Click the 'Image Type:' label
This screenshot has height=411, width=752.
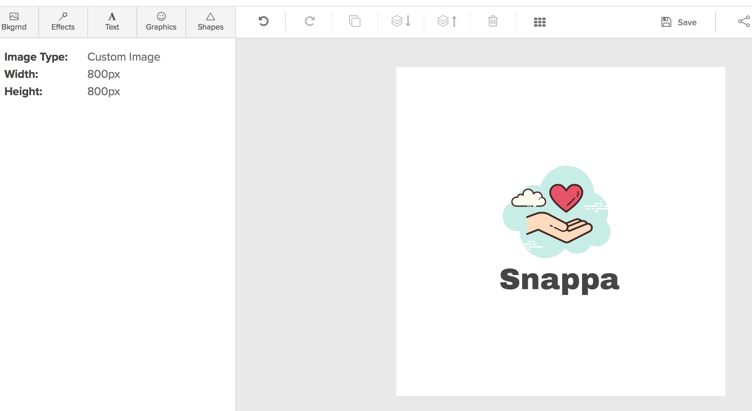pos(36,57)
